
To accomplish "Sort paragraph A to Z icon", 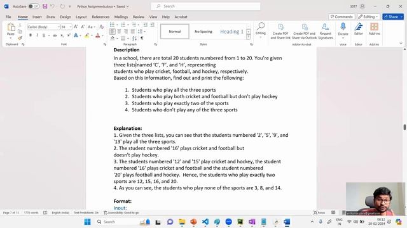I will click(x=134, y=38).
